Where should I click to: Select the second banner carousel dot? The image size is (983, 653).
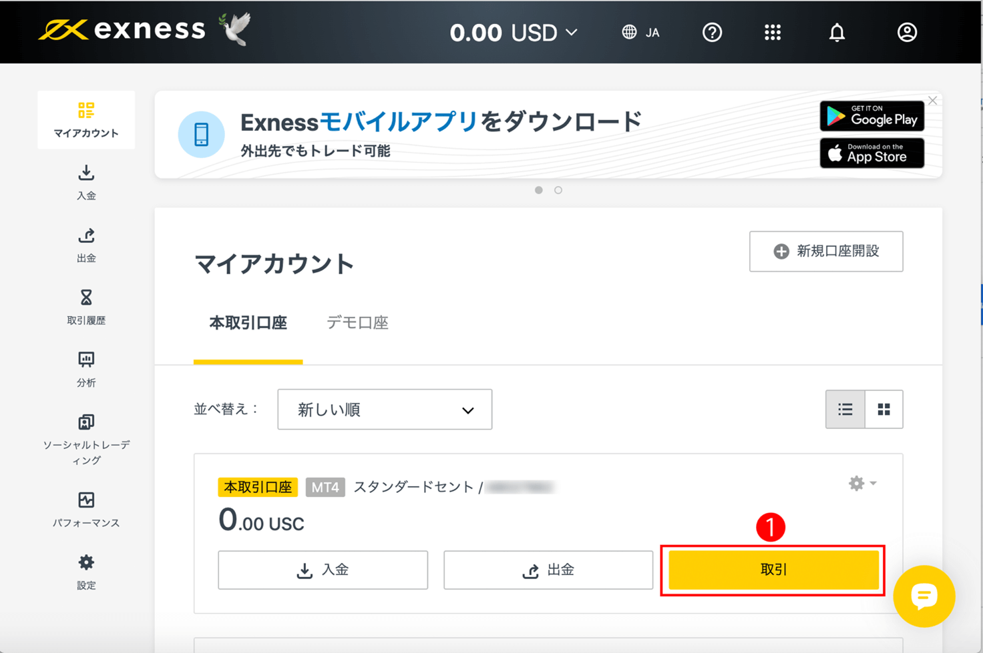(x=558, y=190)
